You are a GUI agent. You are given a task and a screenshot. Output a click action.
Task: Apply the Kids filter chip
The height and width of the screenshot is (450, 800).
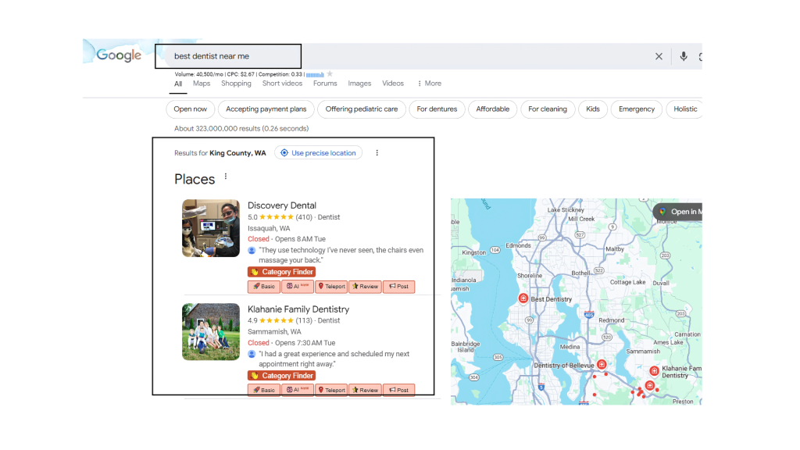pos(593,109)
